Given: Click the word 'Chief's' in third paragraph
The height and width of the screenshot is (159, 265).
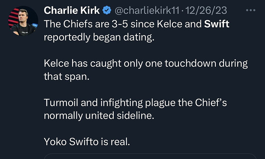Looking at the screenshot, I should click(x=211, y=103).
